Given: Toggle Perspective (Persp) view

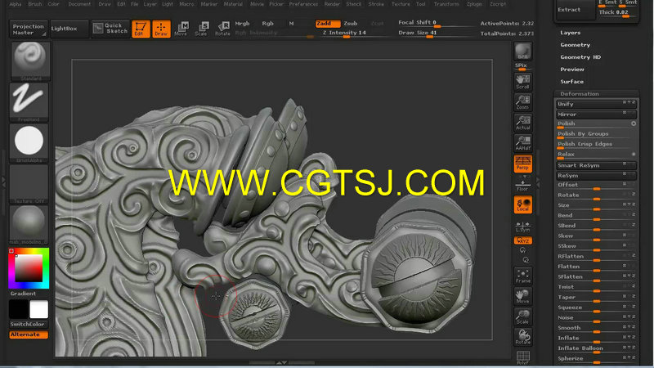Looking at the screenshot, I should [x=522, y=164].
